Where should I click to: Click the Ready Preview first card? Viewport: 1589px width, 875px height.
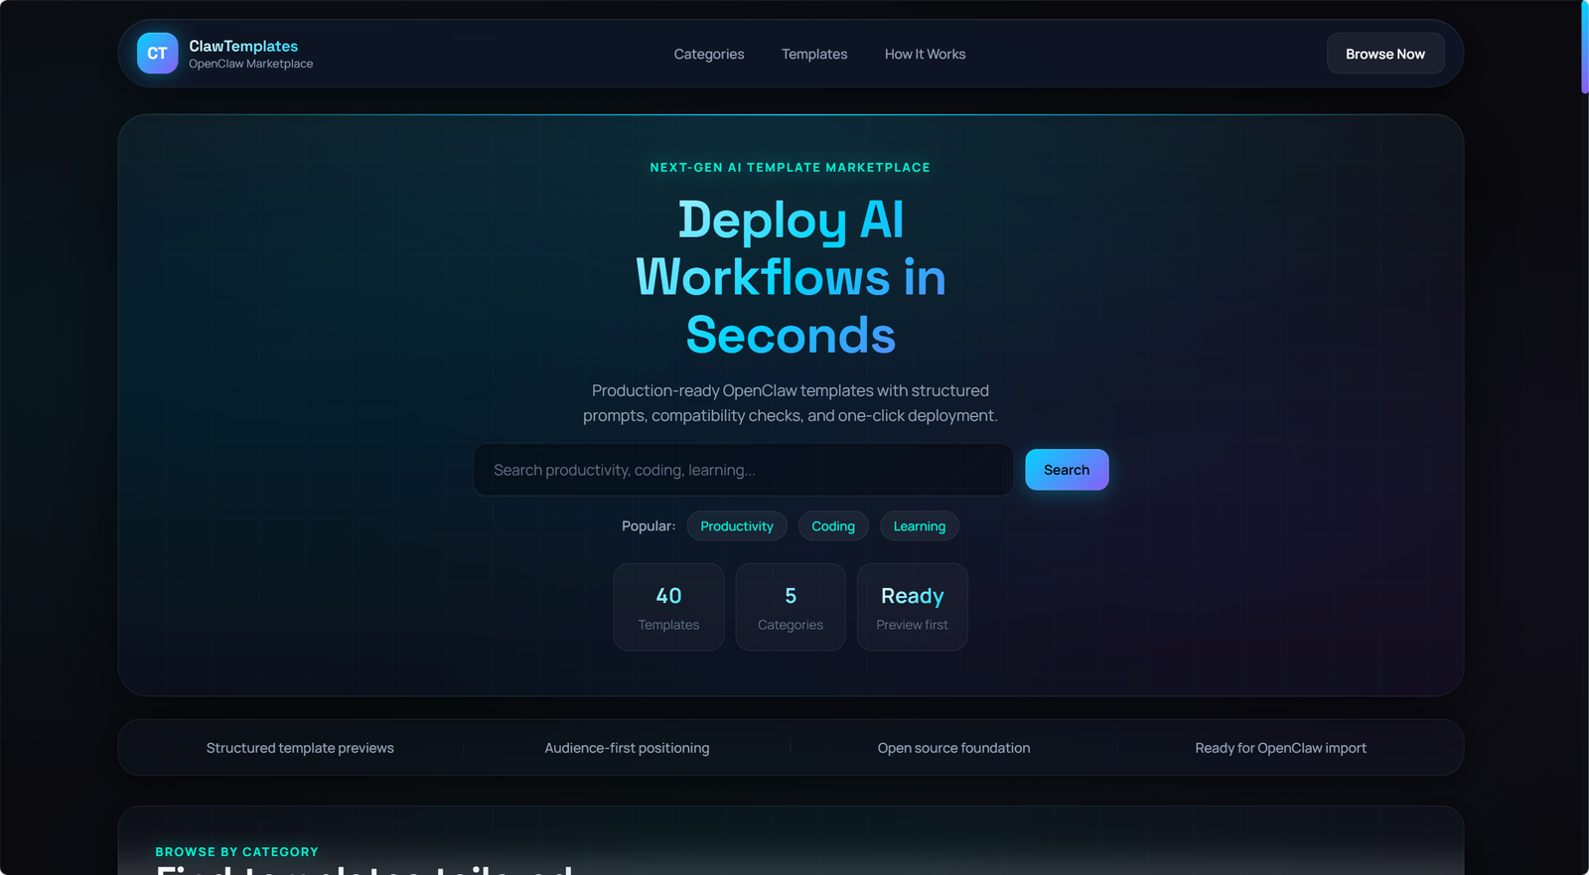[912, 607]
